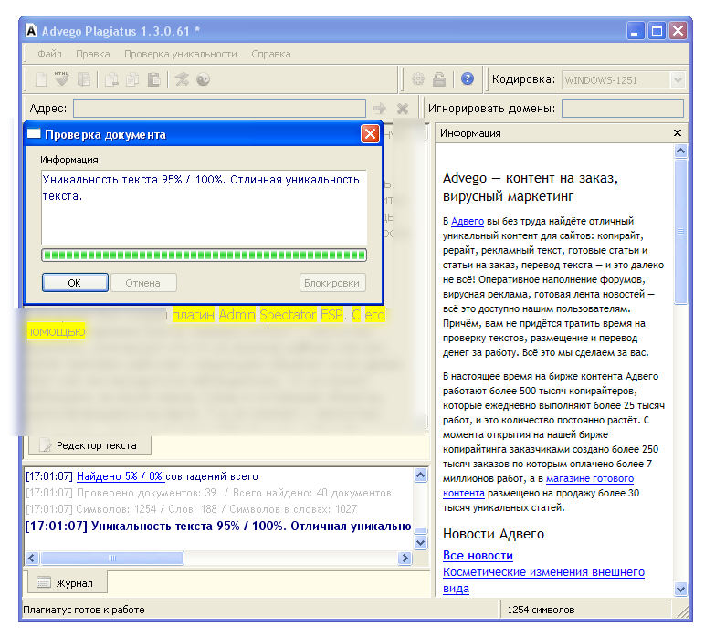Open settings via the gear icon
The height and width of the screenshot is (637, 715).
point(417,79)
